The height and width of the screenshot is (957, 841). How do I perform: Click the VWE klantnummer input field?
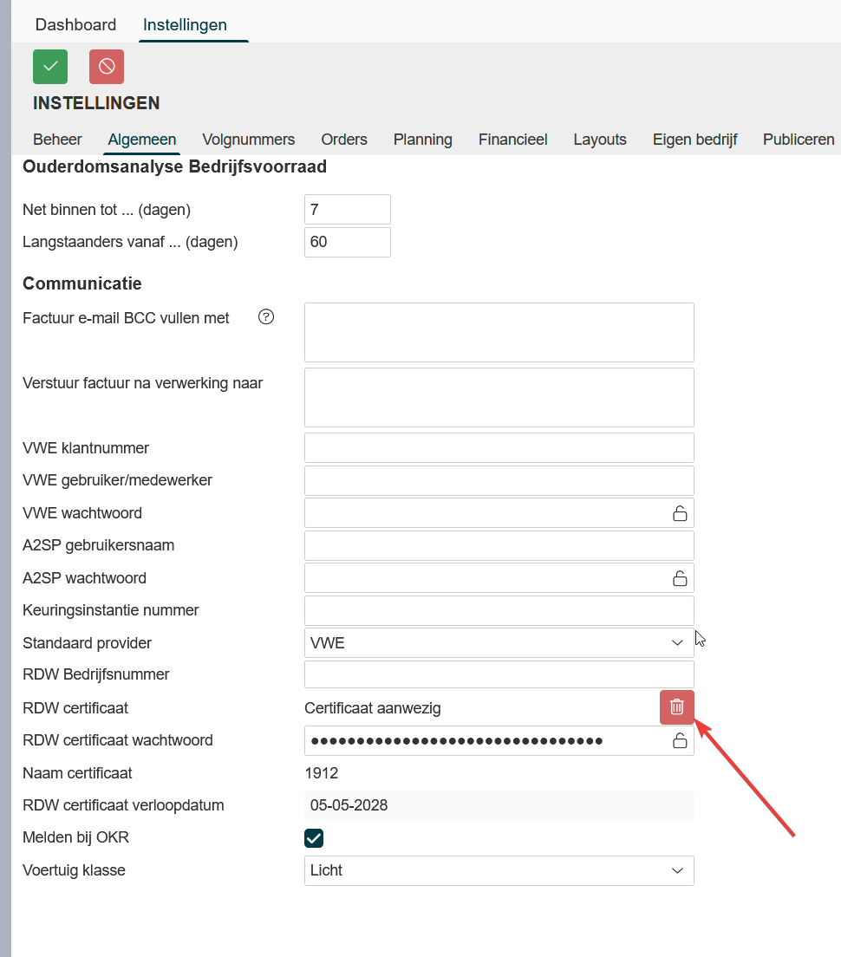click(x=499, y=448)
